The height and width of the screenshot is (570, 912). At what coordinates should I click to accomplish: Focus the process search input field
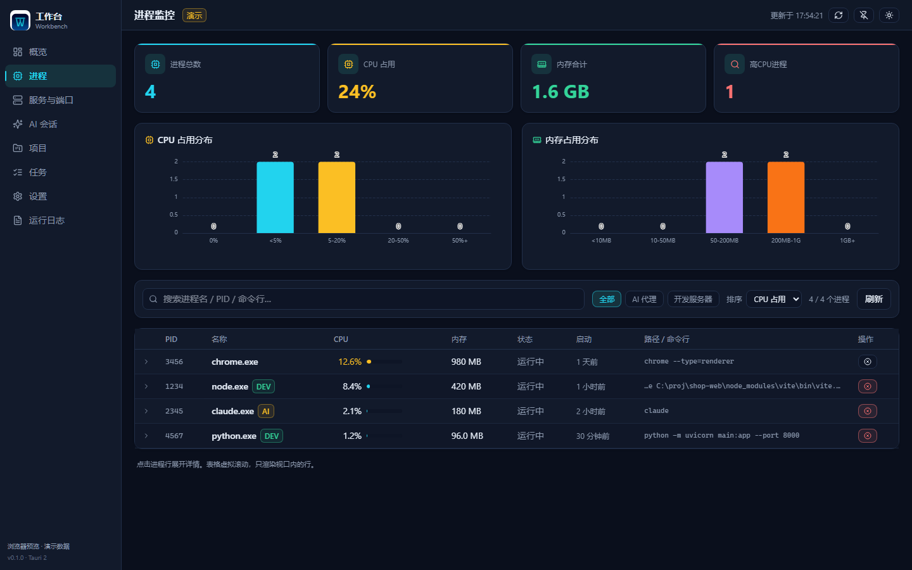(x=364, y=299)
